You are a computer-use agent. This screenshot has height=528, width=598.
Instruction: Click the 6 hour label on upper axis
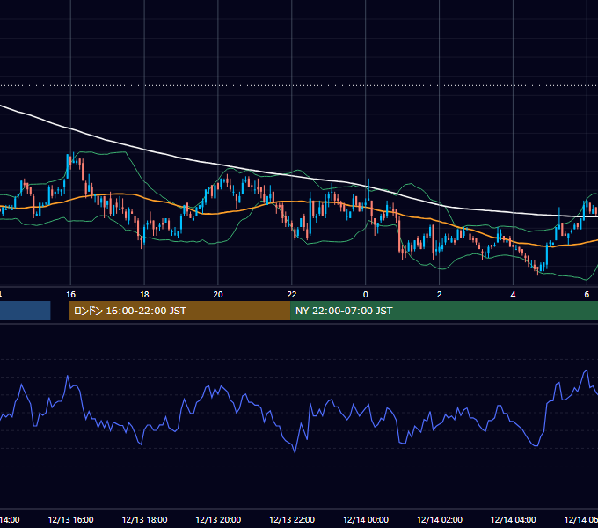[587, 295]
